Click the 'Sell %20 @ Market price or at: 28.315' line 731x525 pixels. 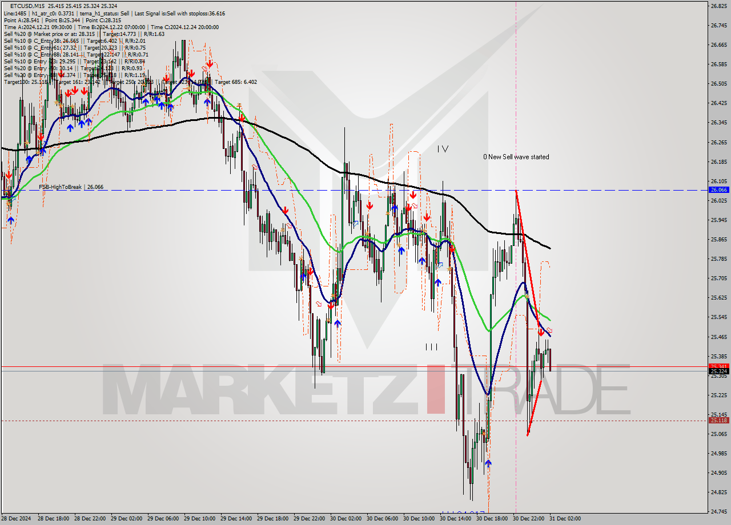click(x=84, y=34)
